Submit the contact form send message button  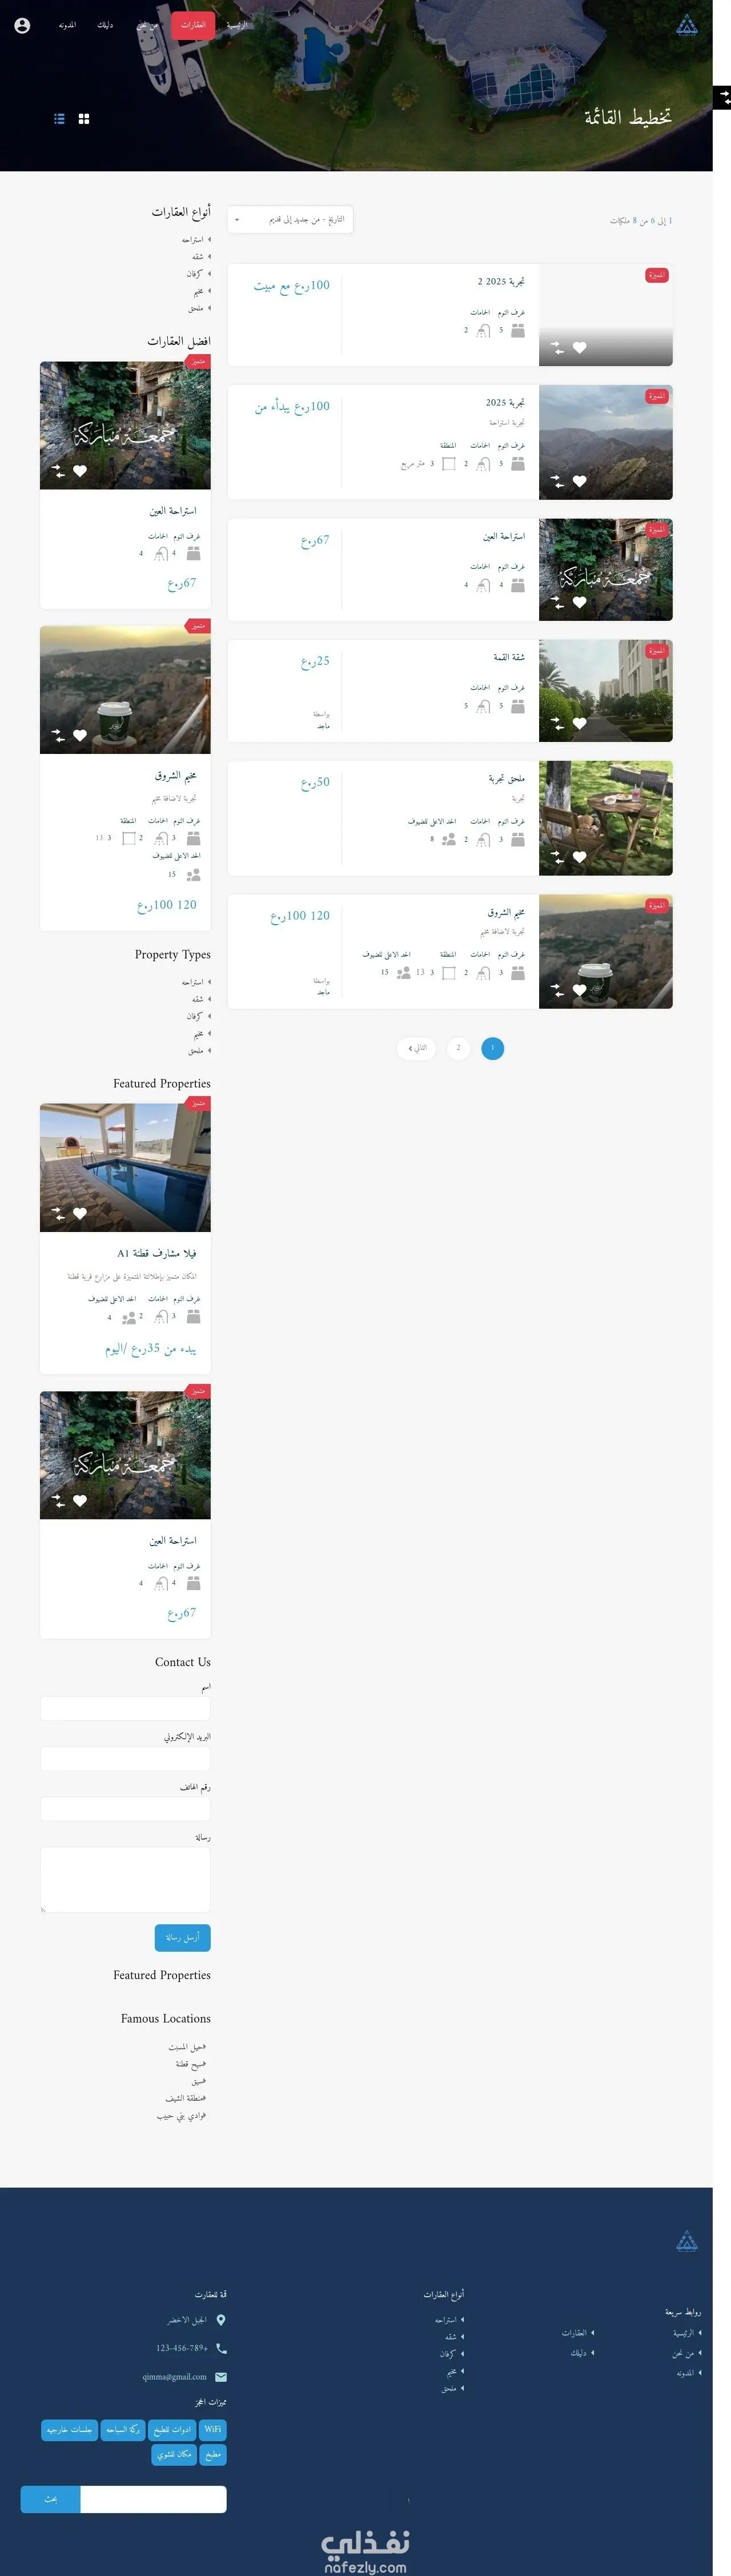tap(182, 1937)
